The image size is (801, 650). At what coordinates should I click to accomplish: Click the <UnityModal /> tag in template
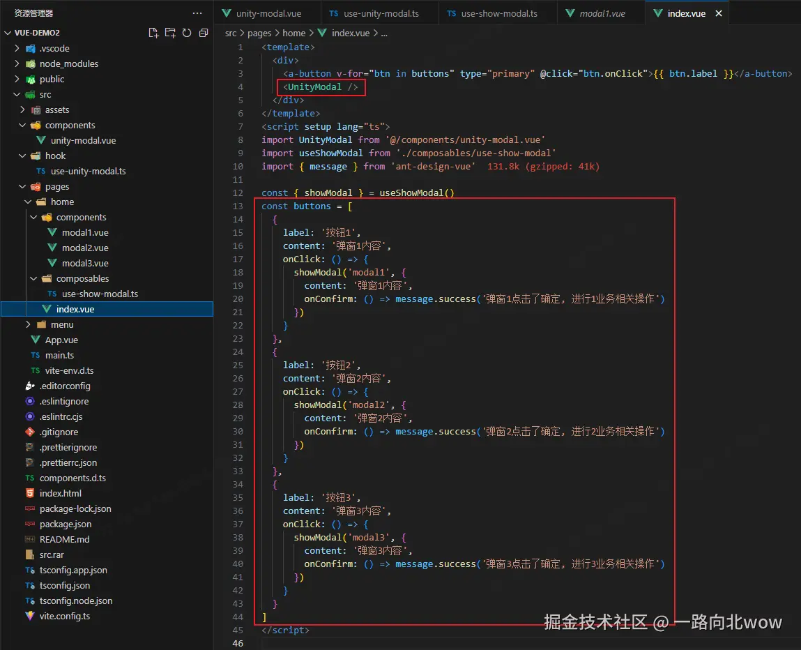tap(320, 87)
